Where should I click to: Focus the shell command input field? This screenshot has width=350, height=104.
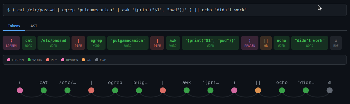175,10
